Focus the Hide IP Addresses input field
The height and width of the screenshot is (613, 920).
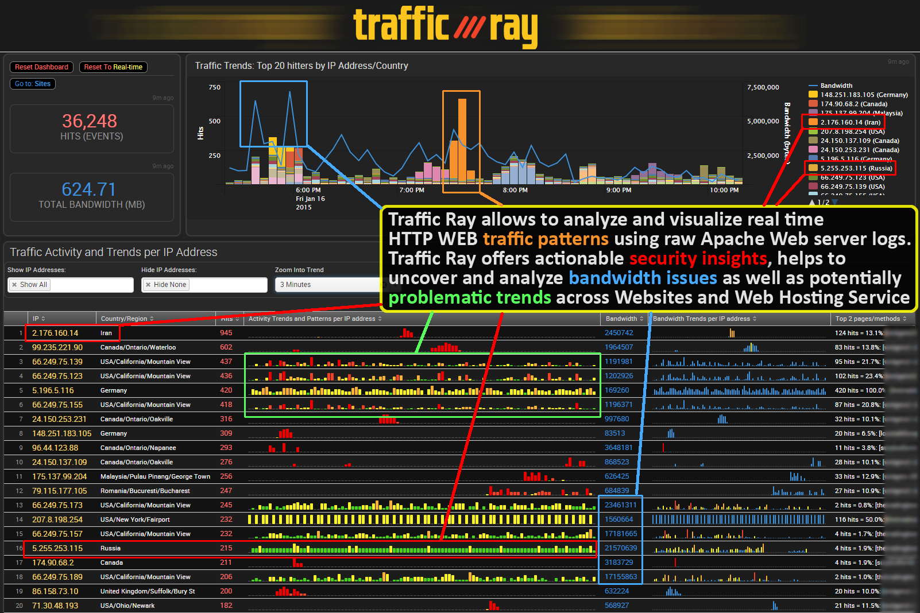tap(204, 285)
